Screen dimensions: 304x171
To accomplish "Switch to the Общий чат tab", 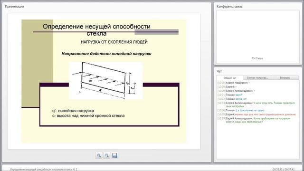I will pyautogui.click(x=230, y=78).
